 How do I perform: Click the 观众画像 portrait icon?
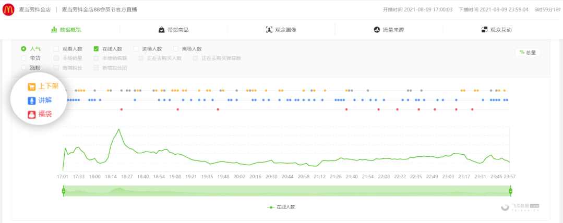269,30
